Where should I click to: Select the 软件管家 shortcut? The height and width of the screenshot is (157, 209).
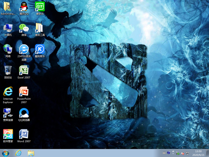8,136
